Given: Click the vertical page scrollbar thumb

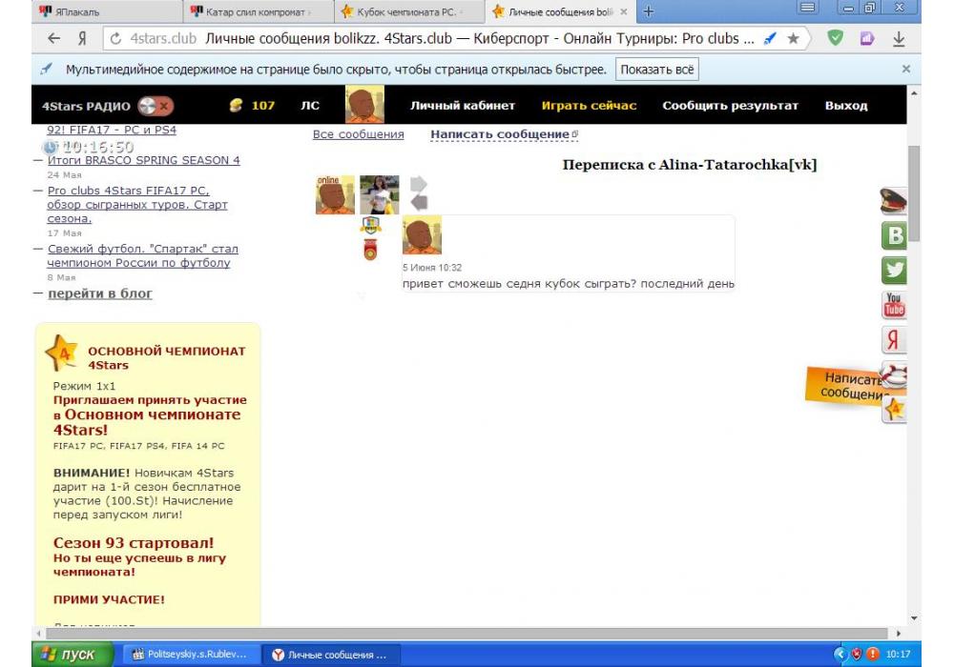Looking at the screenshot, I should click(x=914, y=193).
